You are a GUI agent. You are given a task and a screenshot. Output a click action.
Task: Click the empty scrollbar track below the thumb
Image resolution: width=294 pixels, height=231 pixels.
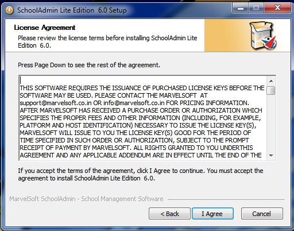[271, 122]
